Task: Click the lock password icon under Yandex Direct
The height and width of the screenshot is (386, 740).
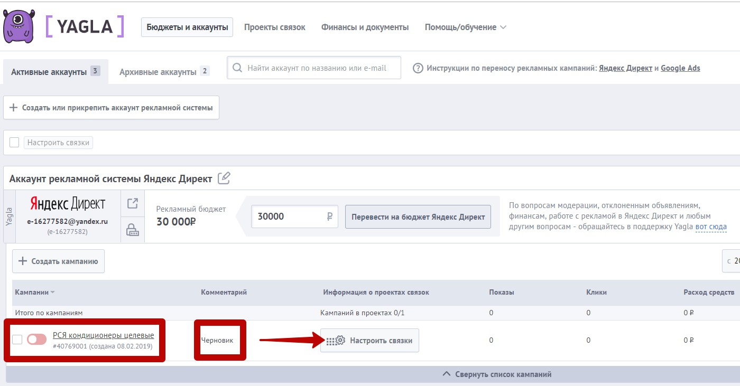Action: 133,229
